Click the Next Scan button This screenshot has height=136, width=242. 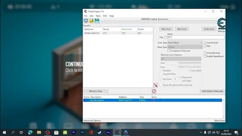[182, 29]
